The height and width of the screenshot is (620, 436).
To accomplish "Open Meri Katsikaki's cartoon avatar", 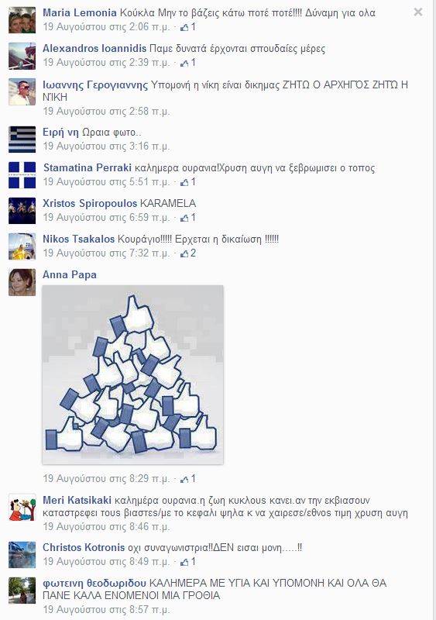I will (22, 508).
